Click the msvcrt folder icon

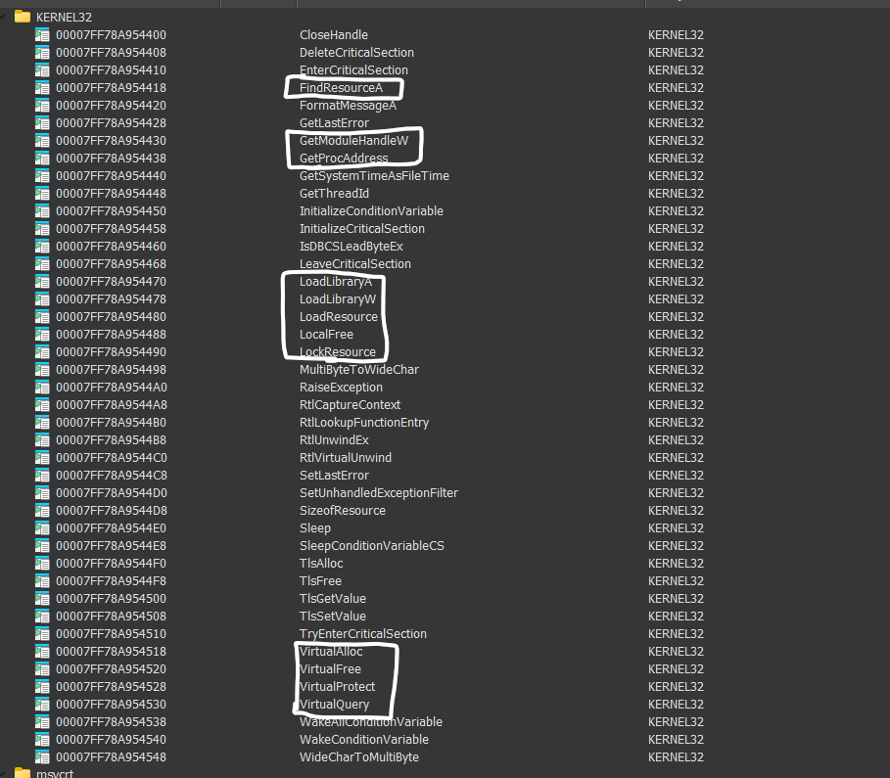23,773
